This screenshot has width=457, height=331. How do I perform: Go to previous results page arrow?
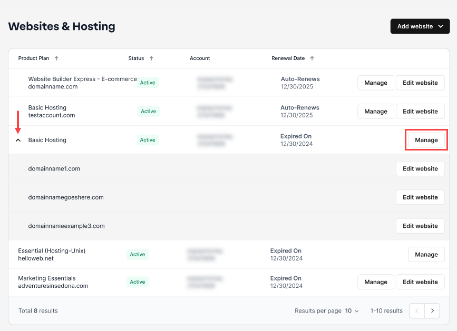(x=417, y=311)
